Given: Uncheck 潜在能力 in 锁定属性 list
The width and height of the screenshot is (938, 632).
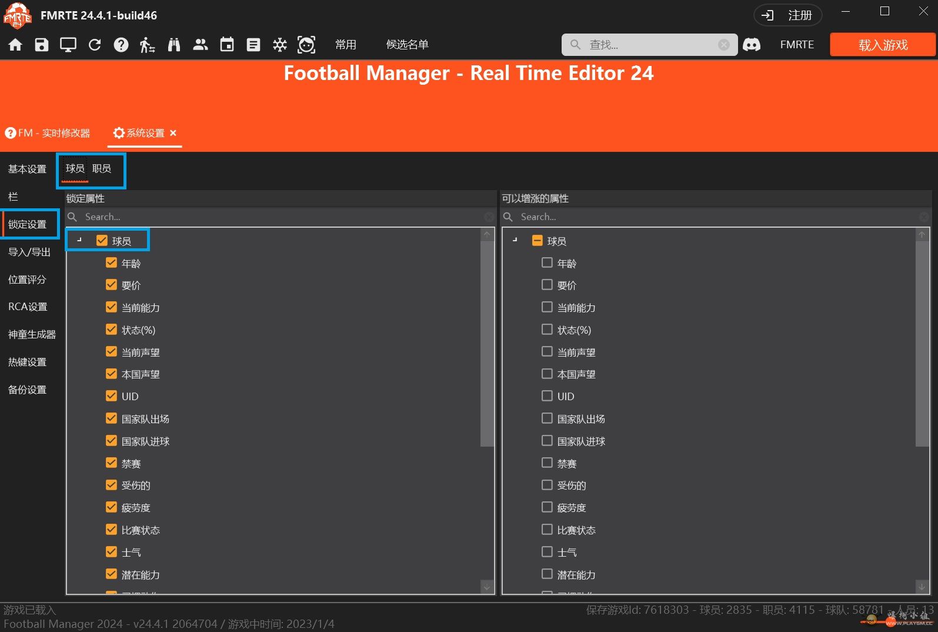Looking at the screenshot, I should tap(111, 574).
